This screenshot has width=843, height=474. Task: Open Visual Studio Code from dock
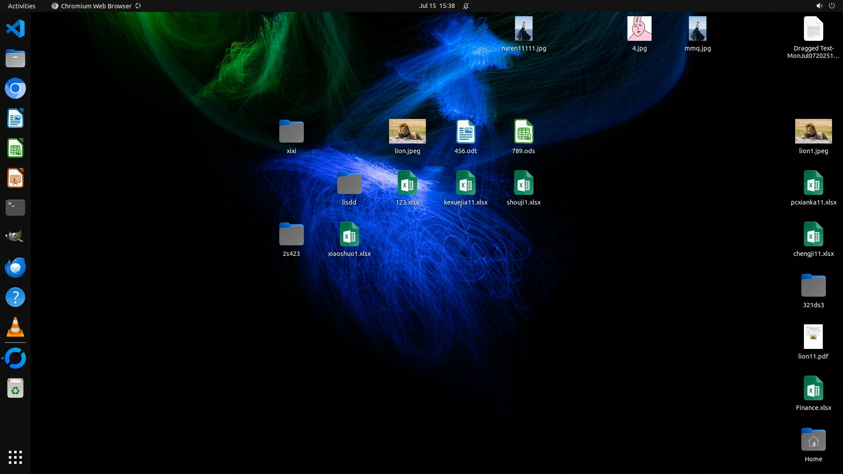(15, 29)
